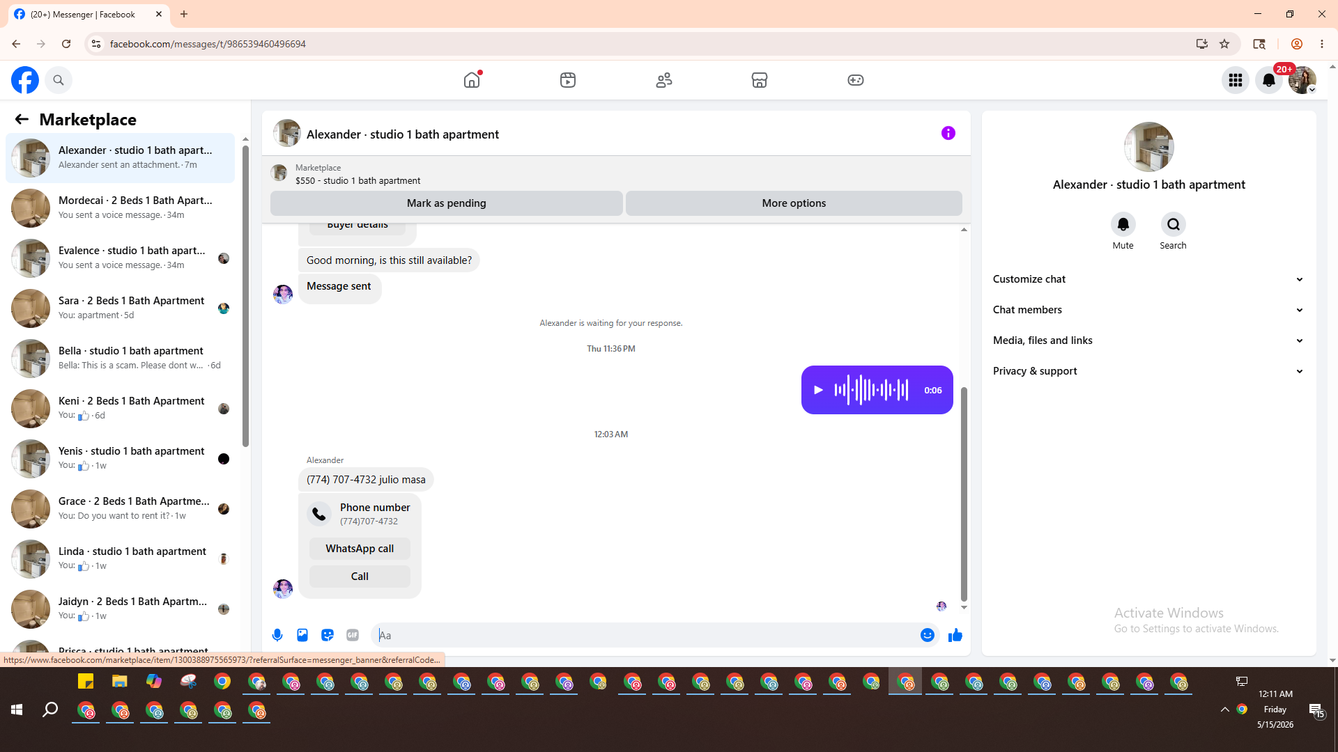Open Evalence studio 1 bath conversation
Screen dimensions: 1338x752
tap(121, 258)
